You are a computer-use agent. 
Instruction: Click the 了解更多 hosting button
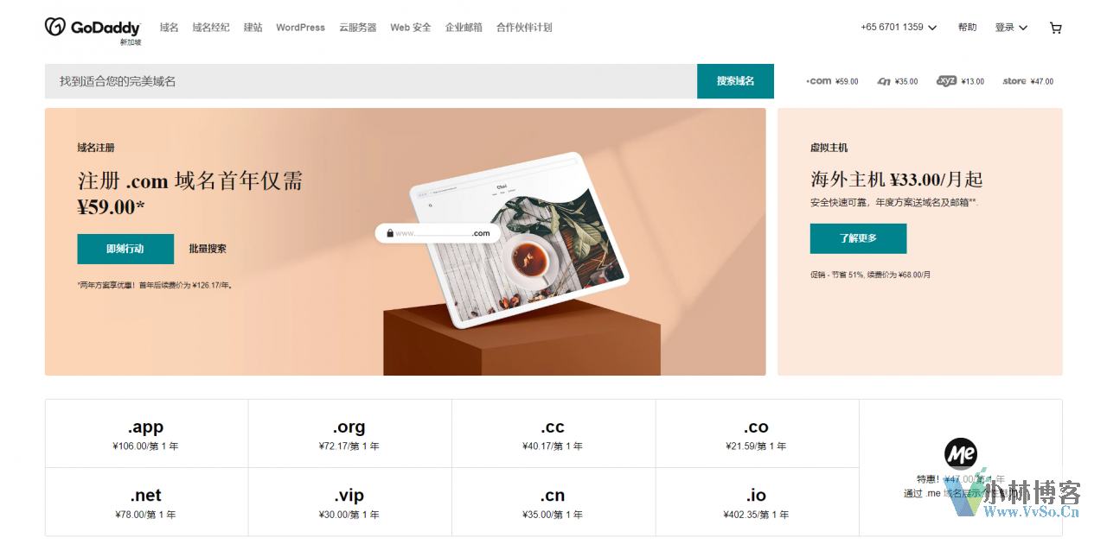[x=858, y=238]
